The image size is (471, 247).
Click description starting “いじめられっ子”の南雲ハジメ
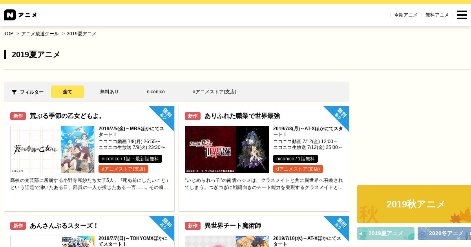pos(264,184)
